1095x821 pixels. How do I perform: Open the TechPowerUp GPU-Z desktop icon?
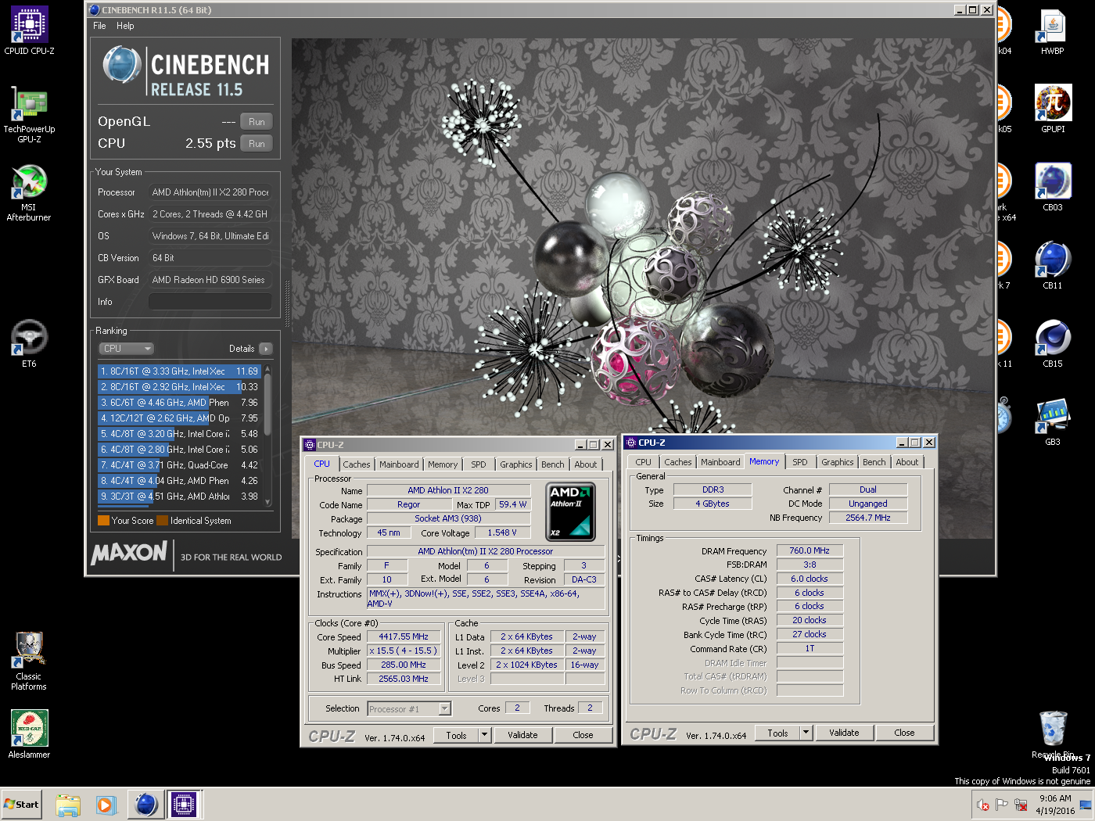click(29, 114)
